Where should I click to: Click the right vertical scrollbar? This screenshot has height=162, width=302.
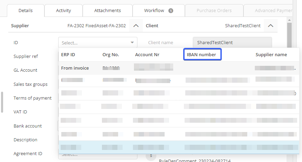pyautogui.click(x=289, y=41)
